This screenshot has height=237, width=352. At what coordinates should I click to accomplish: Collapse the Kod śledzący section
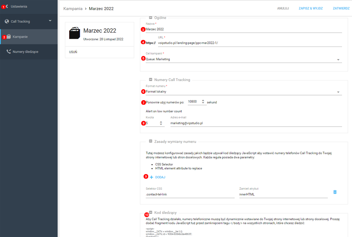pos(151,212)
